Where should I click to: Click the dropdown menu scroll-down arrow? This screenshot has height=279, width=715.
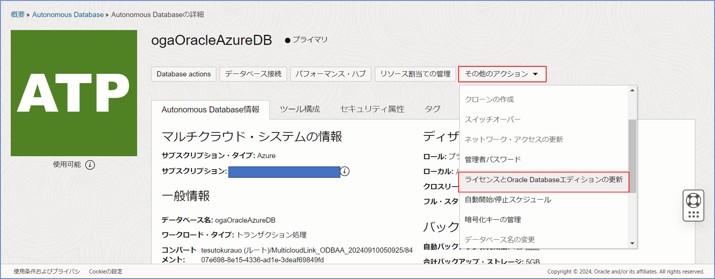[x=632, y=243]
